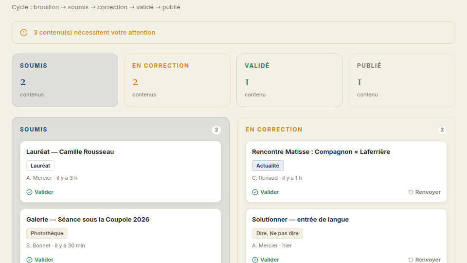Click the Renvoyer arrow icon on Rencontre Matisse card
The image size is (467, 263).
pos(411,192)
